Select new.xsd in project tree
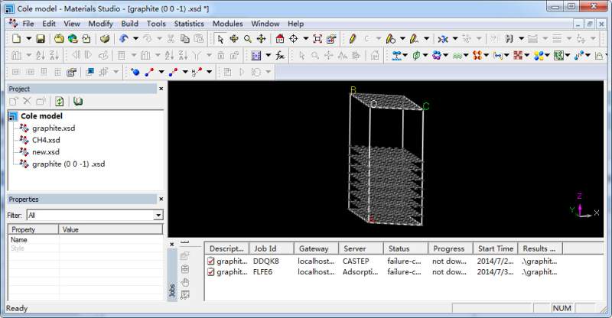The image size is (612, 318). (46, 152)
